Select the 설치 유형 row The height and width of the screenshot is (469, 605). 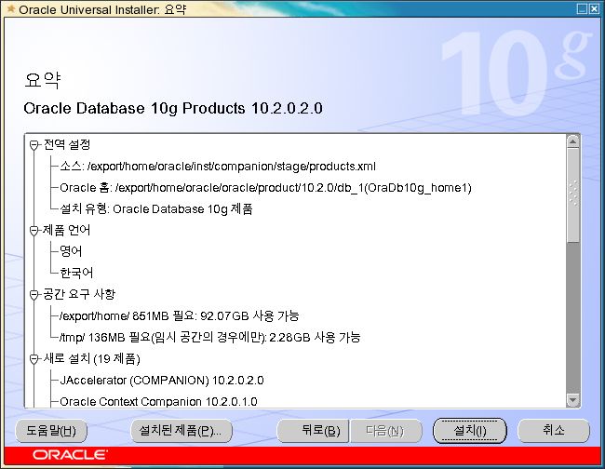click(156, 209)
